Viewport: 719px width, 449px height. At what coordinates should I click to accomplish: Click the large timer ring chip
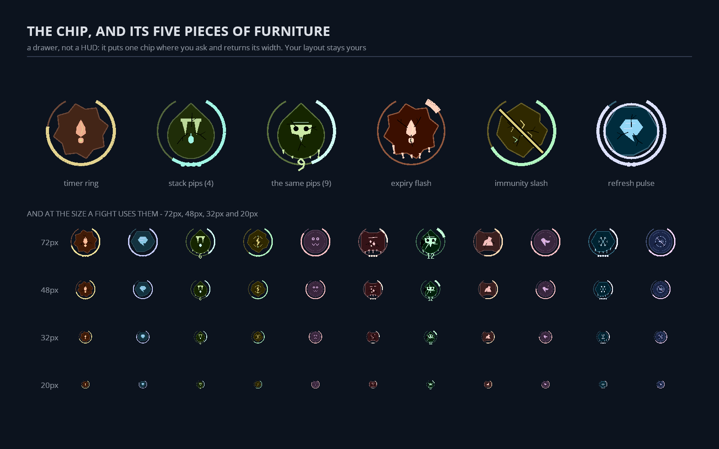[x=81, y=132]
